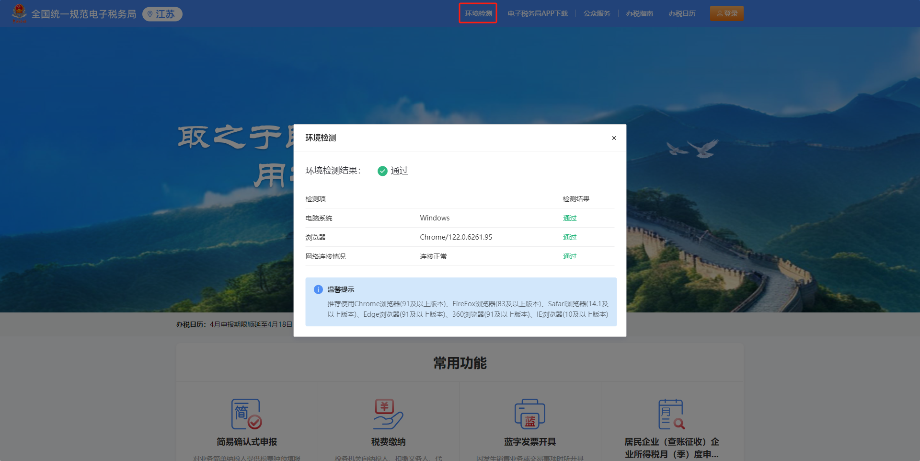
Task: Click the 蓝字发票开具 icon
Action: (529, 414)
